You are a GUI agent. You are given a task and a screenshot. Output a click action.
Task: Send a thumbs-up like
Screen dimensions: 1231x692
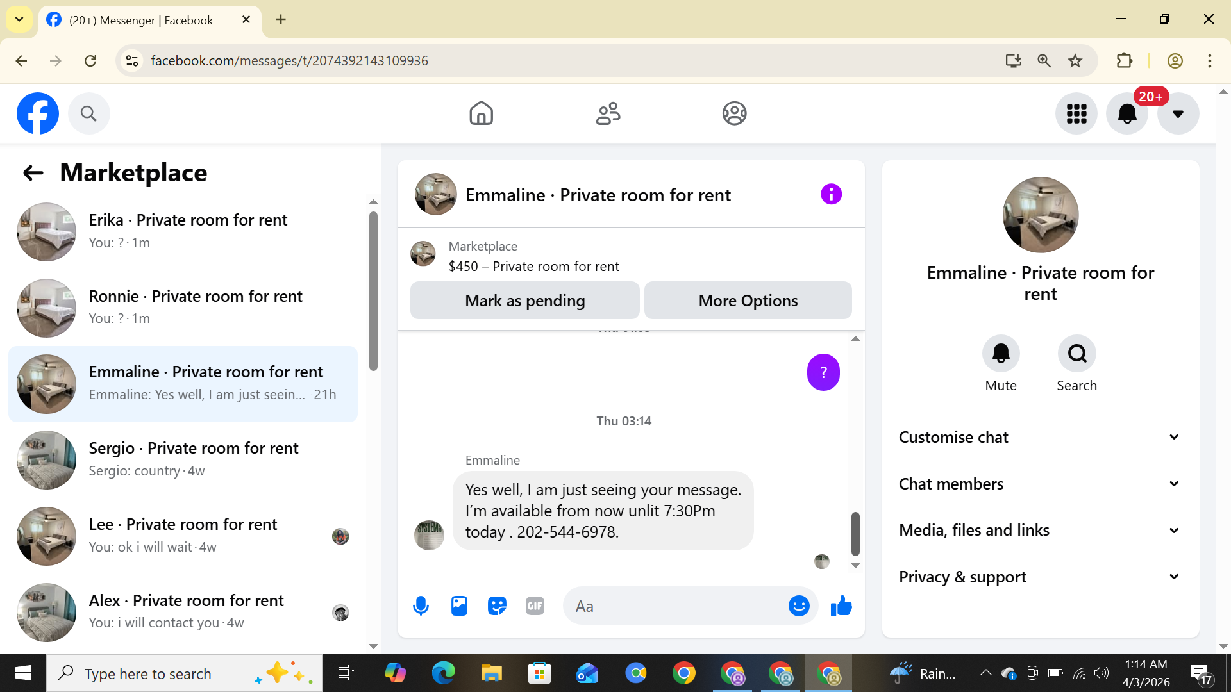click(x=841, y=605)
